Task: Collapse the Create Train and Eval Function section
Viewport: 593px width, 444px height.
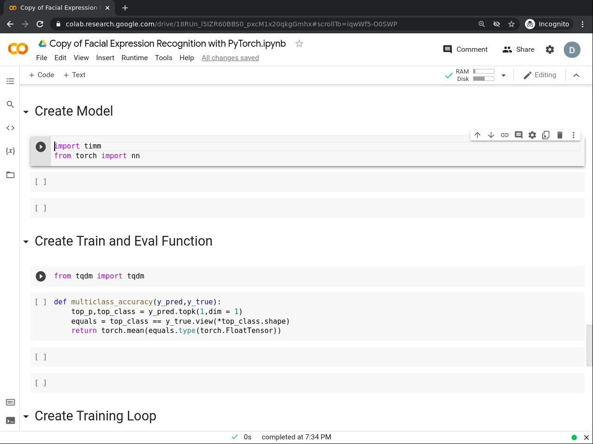Action: tap(26, 242)
